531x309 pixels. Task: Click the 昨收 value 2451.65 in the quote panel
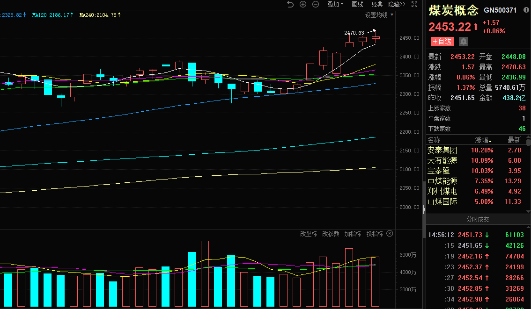(462, 98)
